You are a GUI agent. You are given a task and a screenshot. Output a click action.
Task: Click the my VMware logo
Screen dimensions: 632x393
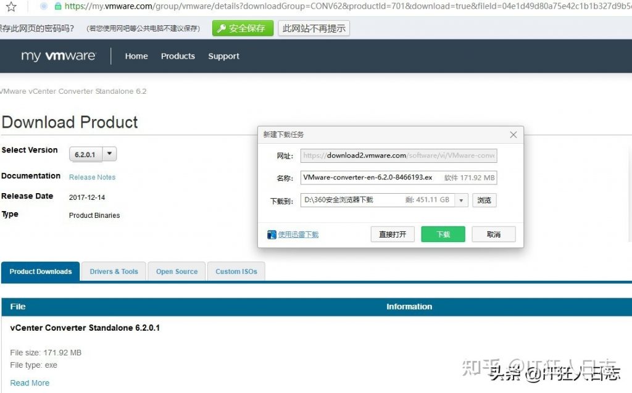pyautogui.click(x=58, y=56)
